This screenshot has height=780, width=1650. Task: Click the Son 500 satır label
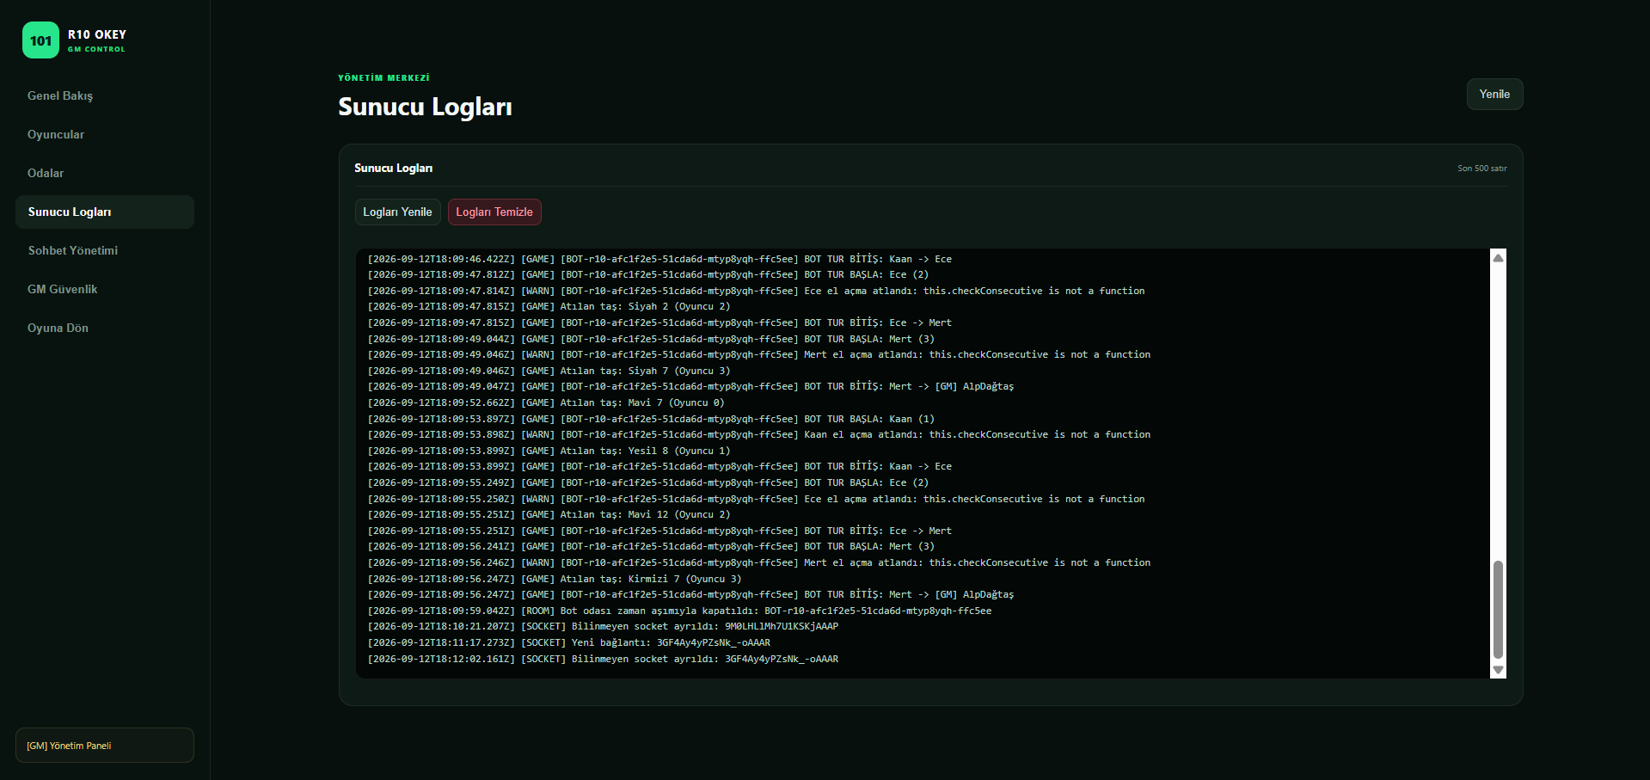pos(1481,169)
